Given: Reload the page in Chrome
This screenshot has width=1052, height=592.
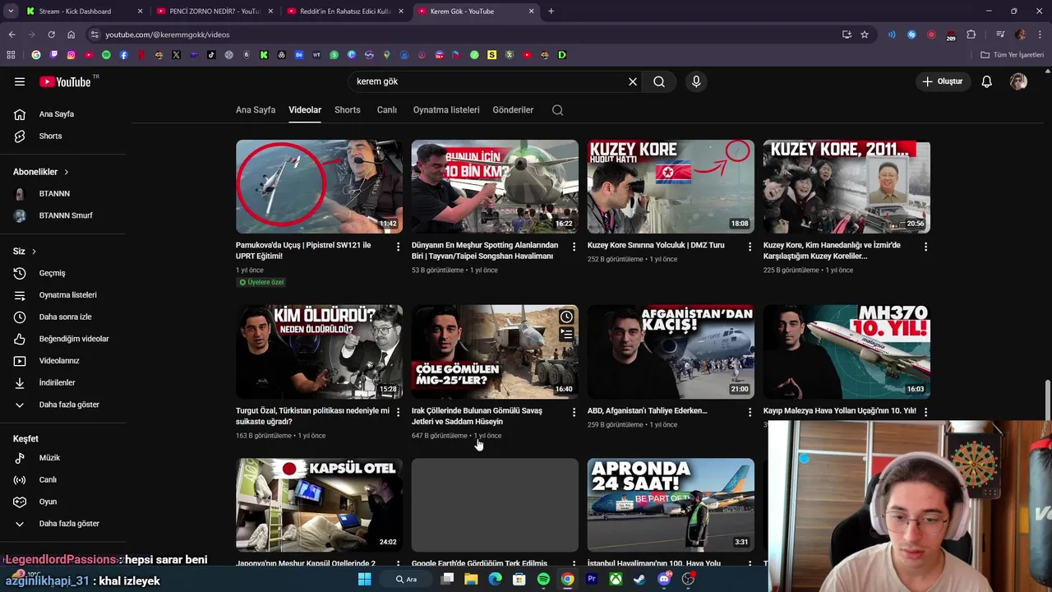Looking at the screenshot, I should 51,35.
